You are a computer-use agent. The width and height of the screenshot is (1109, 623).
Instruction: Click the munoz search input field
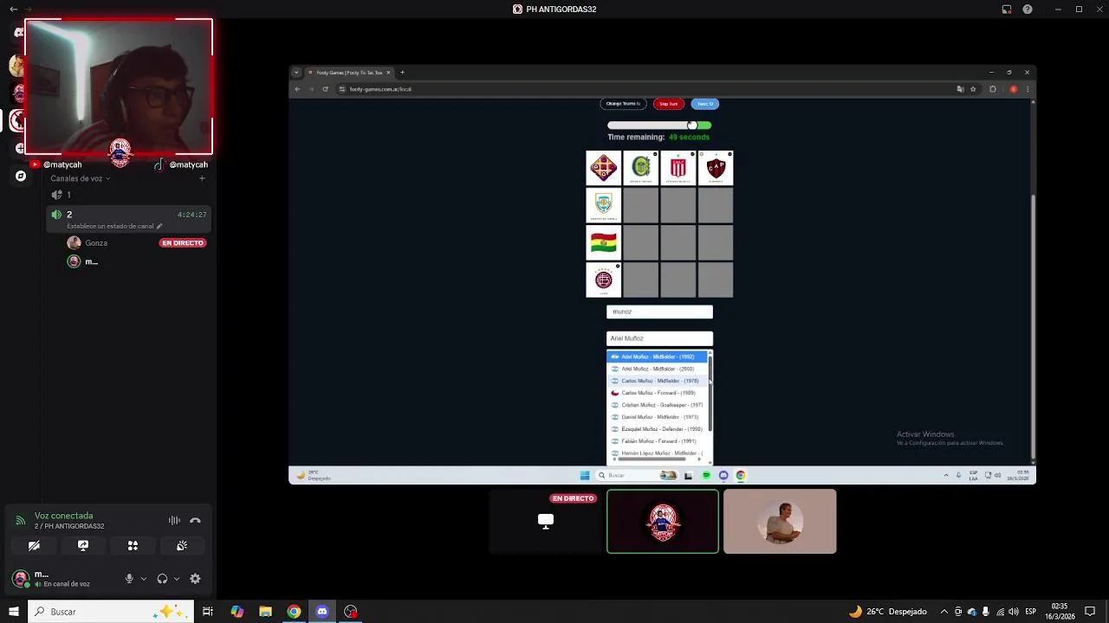(659, 311)
